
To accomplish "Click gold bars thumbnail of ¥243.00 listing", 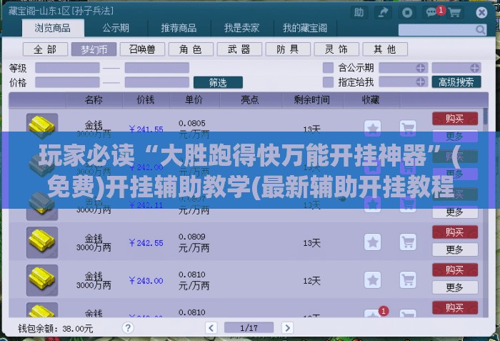I will (42, 280).
